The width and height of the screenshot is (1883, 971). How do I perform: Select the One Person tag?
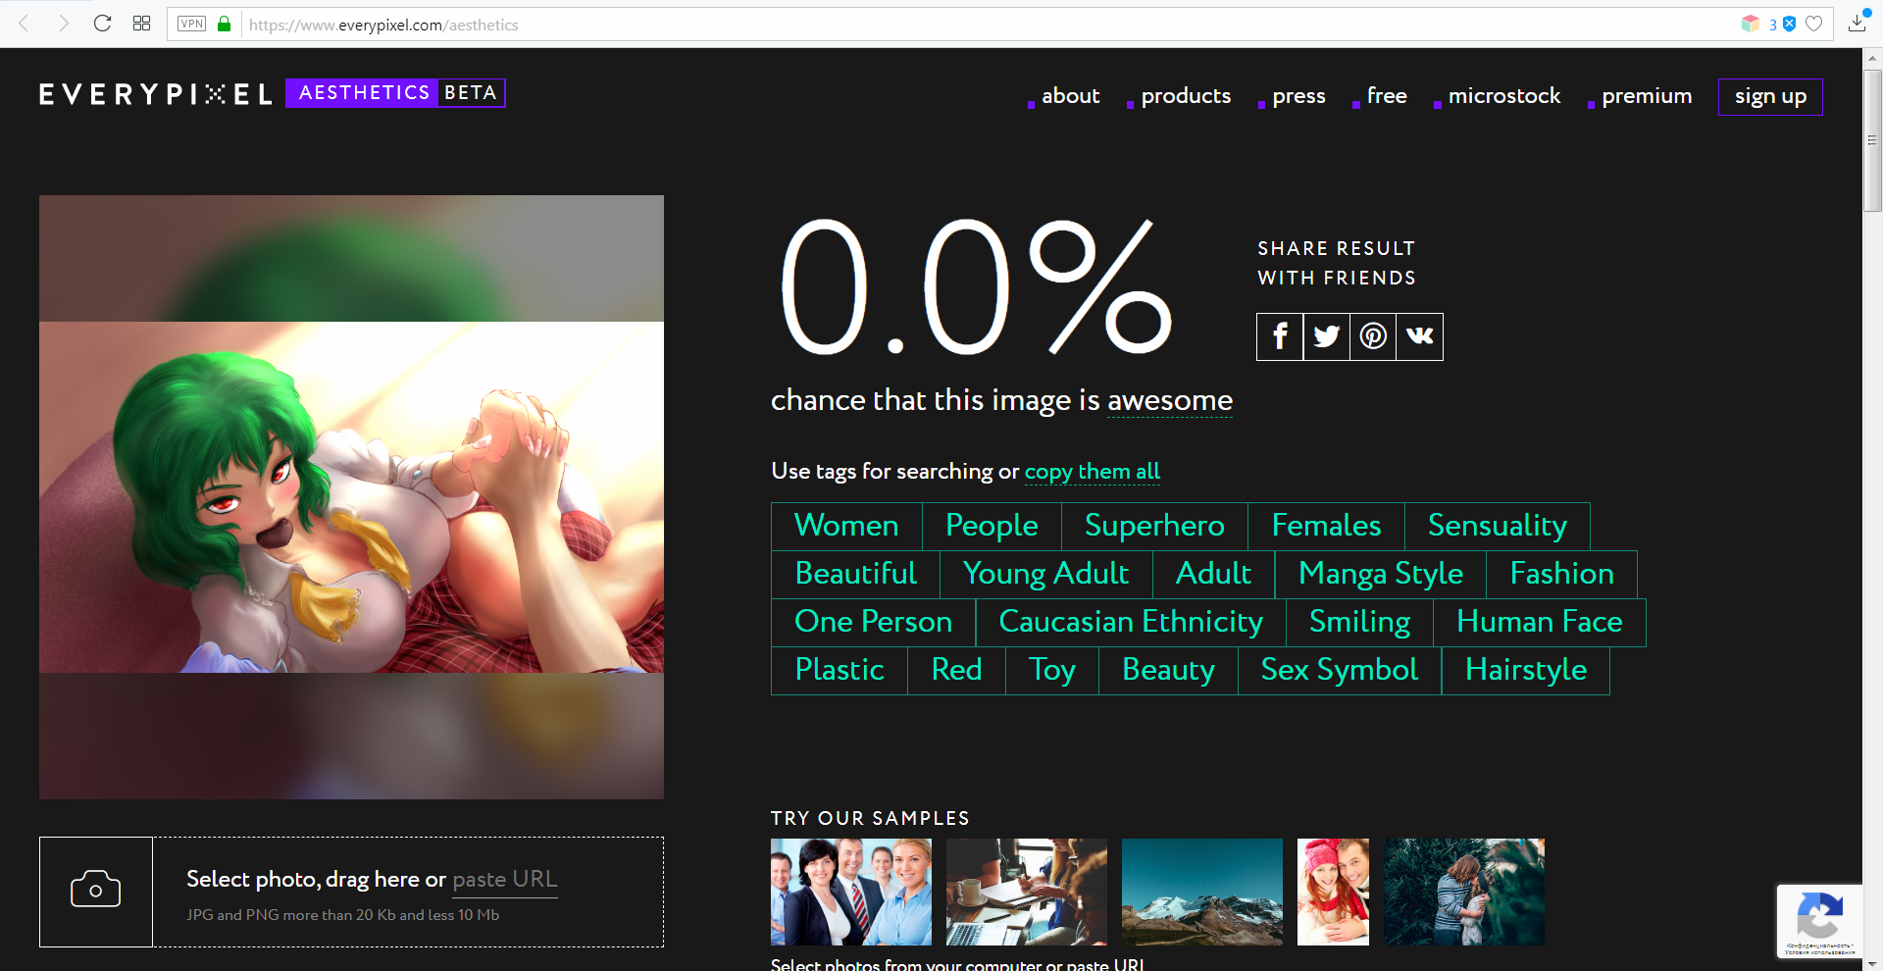[x=873, y=622]
